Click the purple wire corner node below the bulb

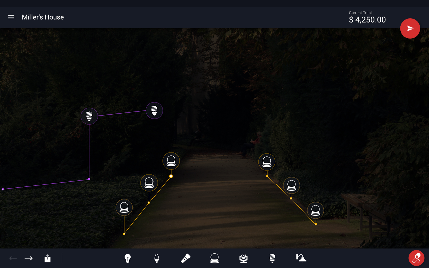pos(89,179)
